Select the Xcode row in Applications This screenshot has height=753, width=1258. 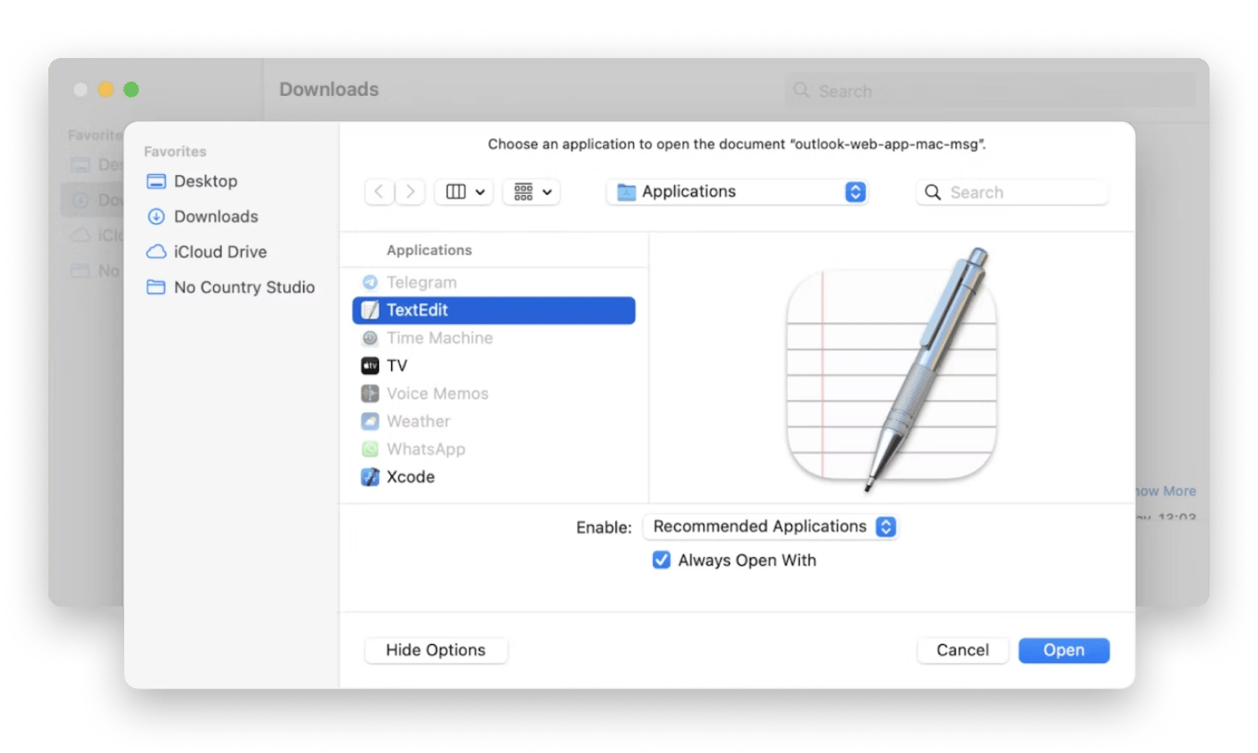point(494,477)
